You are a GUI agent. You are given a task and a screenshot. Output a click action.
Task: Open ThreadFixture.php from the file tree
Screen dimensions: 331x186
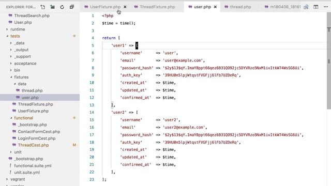[x=36, y=104]
